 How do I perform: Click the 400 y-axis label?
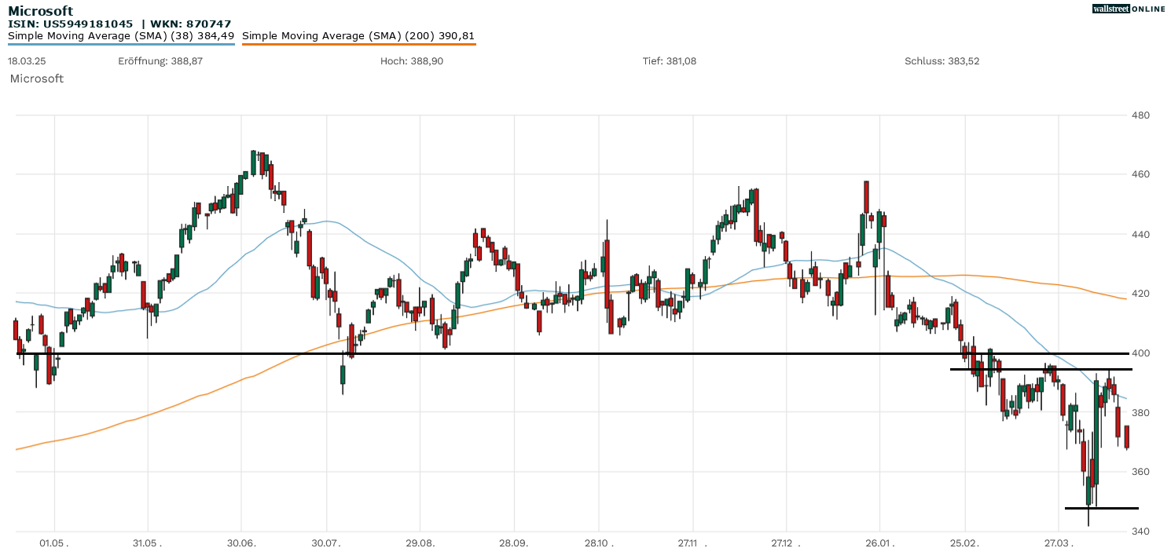click(1140, 353)
